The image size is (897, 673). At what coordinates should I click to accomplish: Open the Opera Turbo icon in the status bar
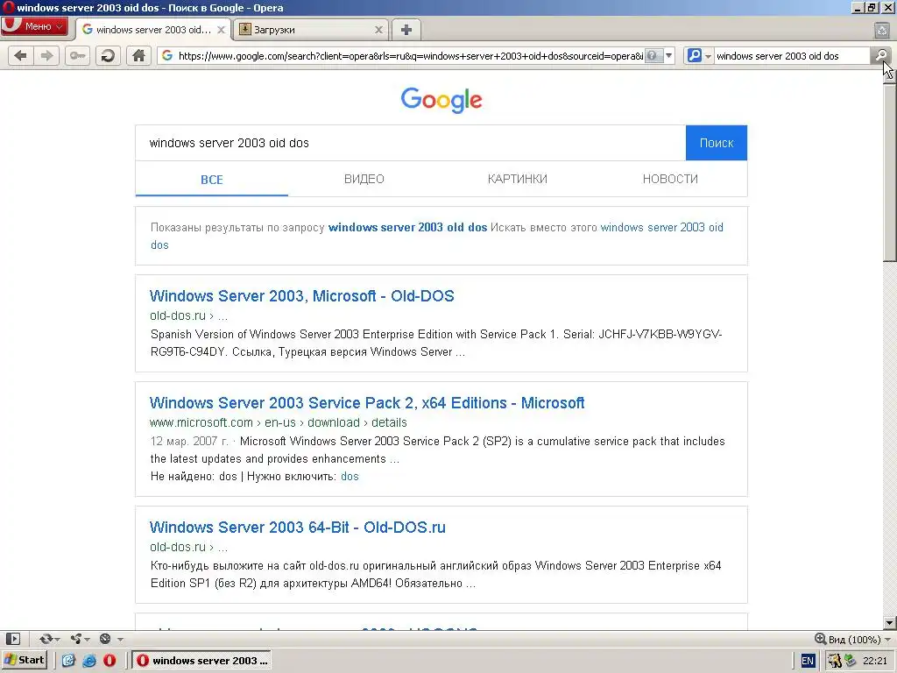105,639
